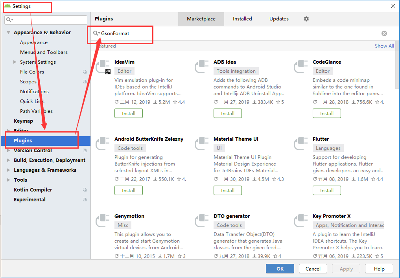Click the Editor tag under IdeaVim
The height and width of the screenshot is (278, 400).
coord(125,71)
